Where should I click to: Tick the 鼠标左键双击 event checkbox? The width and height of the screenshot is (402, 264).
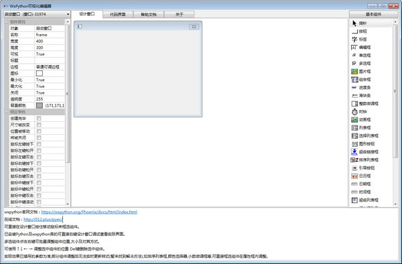tap(39, 157)
